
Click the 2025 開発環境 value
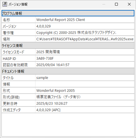click(x=48, y=52)
